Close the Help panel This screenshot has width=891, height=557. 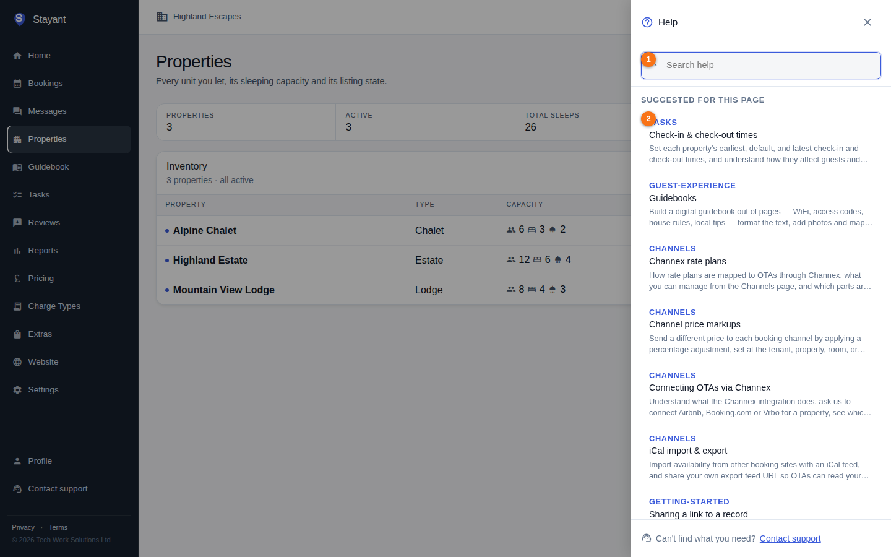coord(867,22)
